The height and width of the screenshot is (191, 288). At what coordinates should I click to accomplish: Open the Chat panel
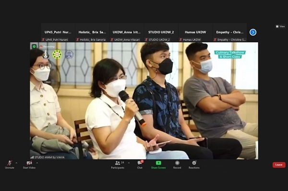coord(140,165)
